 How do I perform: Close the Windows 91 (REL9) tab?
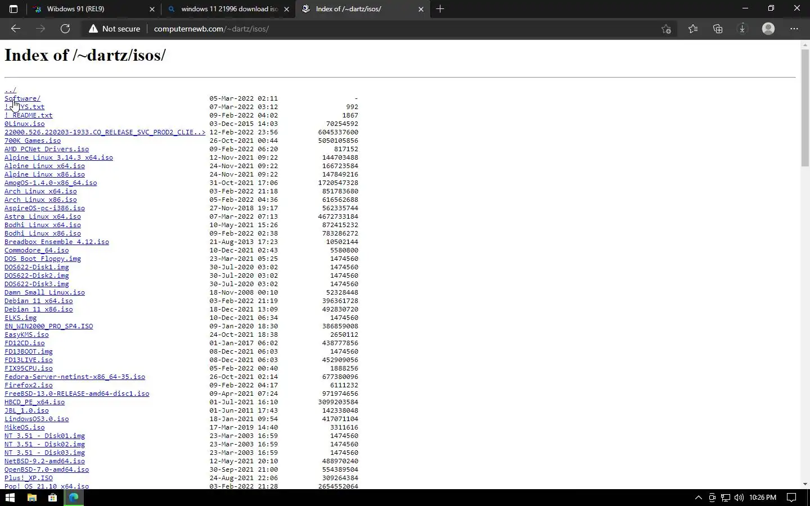pos(152,9)
